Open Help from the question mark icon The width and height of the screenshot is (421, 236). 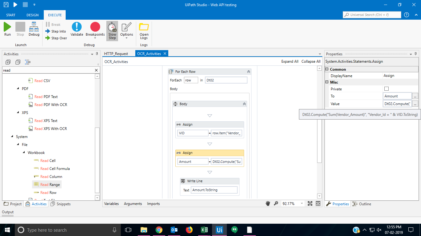click(x=407, y=15)
